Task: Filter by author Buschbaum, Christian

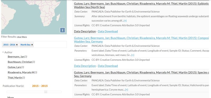Action: [20, 62]
